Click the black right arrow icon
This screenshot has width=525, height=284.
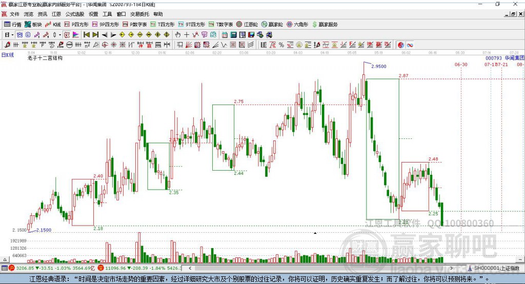113,35
